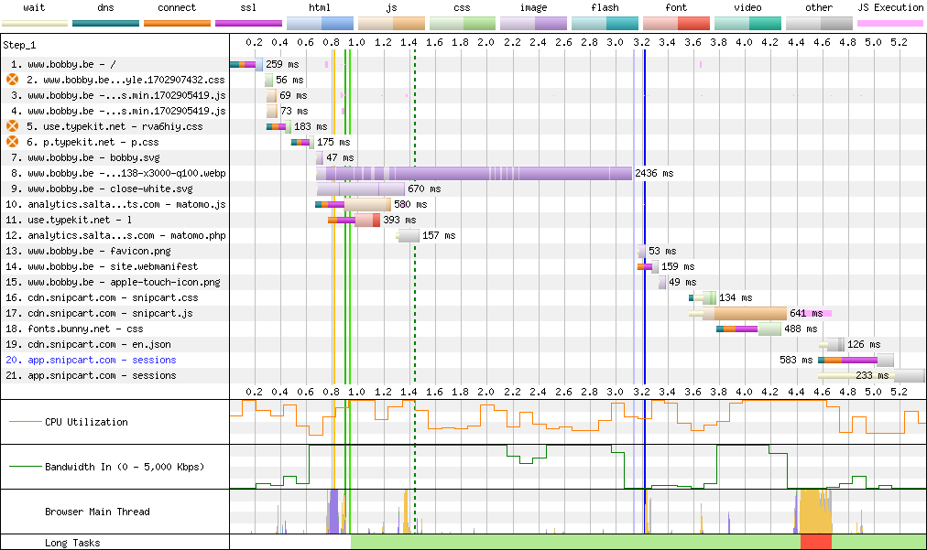
Task: Click the Browser Main Thread label
Action: (x=97, y=512)
